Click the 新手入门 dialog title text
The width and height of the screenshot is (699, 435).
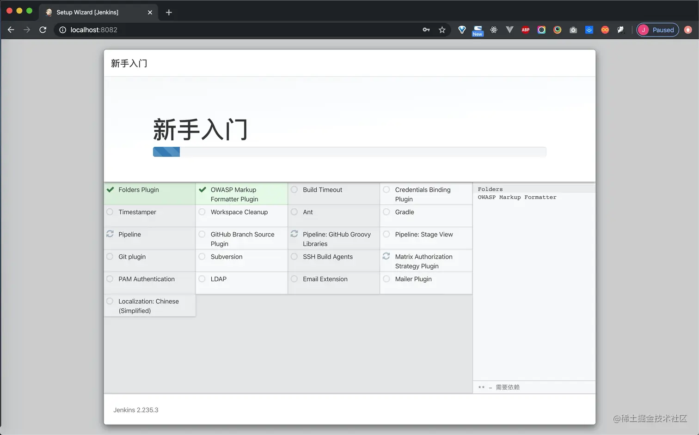pos(129,63)
